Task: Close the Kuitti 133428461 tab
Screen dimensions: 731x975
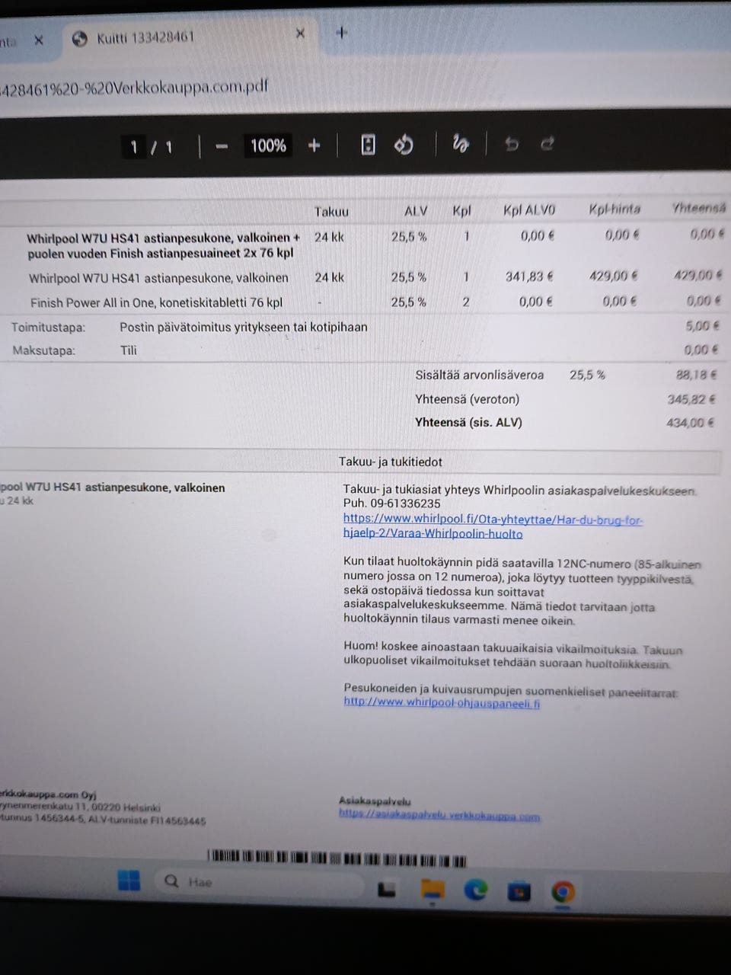Action: pos(300,34)
